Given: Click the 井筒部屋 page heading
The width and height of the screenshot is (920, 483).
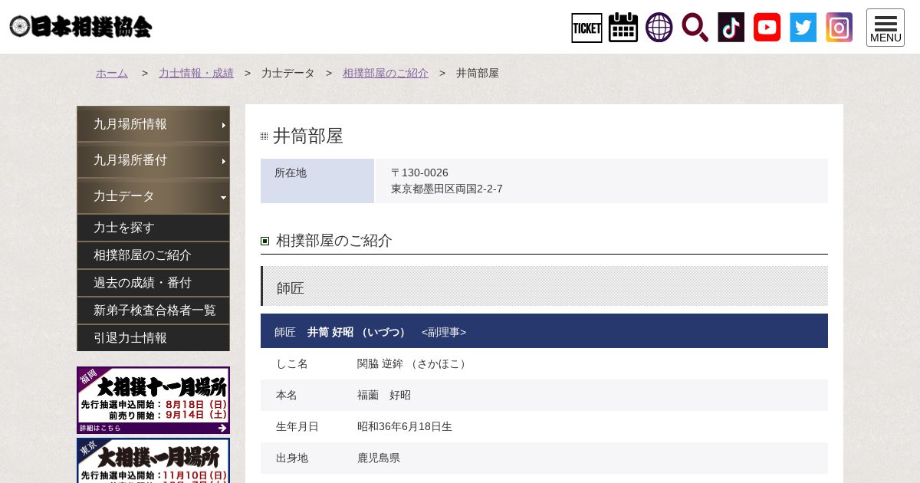Looking at the screenshot, I should tap(308, 136).
